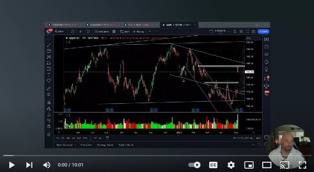Click the Alert button in chart toolbar
314x172 pixels.
click(x=124, y=32)
